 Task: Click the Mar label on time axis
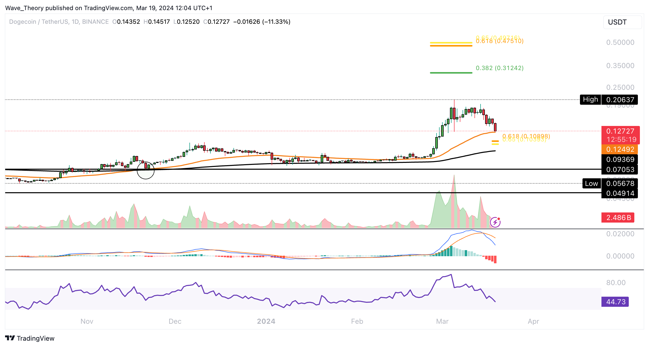coord(442,321)
